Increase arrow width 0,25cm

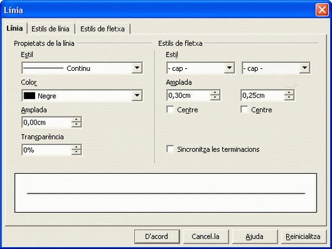[289, 93]
